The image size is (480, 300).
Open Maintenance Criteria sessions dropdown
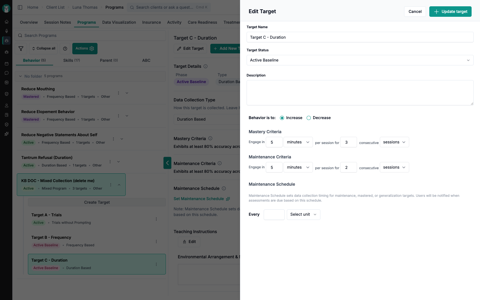394,167
